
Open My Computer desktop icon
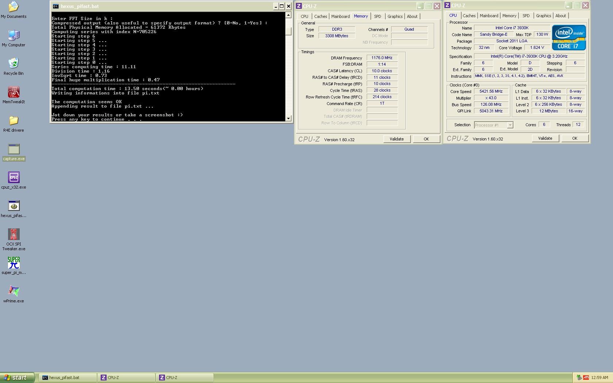pos(14,38)
